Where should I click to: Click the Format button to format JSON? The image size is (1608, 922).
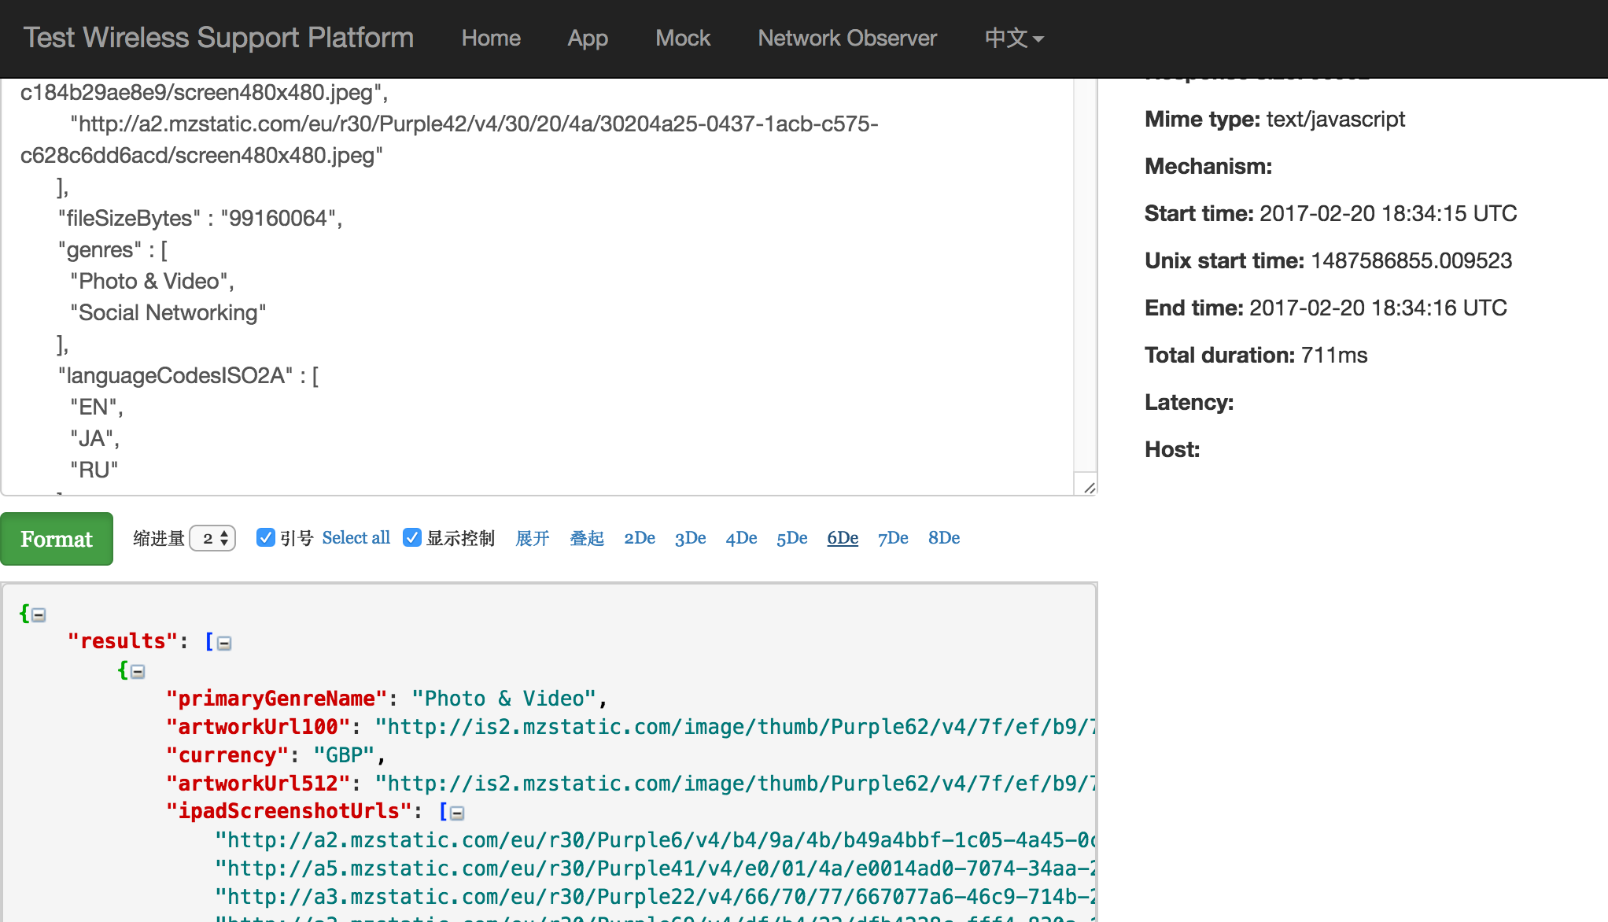(x=57, y=538)
